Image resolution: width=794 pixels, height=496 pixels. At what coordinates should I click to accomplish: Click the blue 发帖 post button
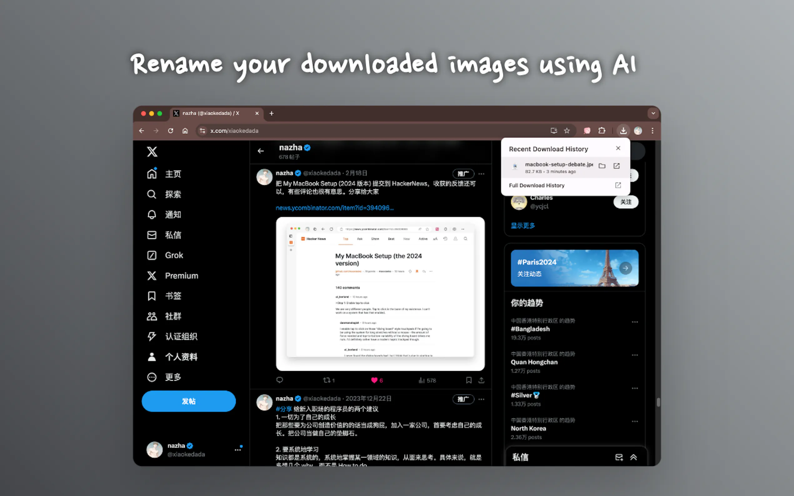pos(188,401)
